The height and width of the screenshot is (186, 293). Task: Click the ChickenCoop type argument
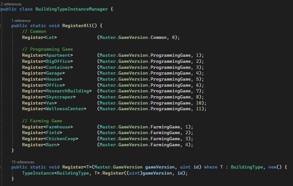point(61,139)
